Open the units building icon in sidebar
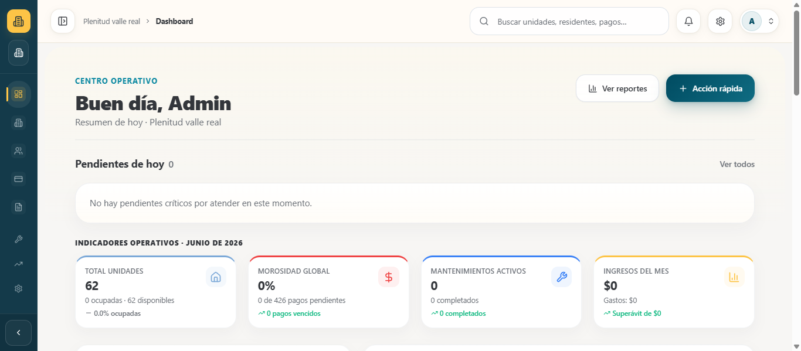 pyautogui.click(x=18, y=122)
